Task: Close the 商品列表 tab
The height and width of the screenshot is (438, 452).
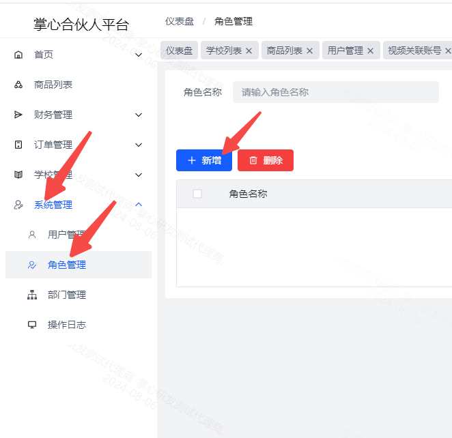Action: [x=309, y=50]
